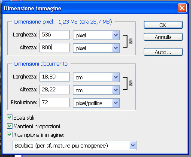Click the Dimensioni documento group label
The image size is (191, 157).
(41, 64)
